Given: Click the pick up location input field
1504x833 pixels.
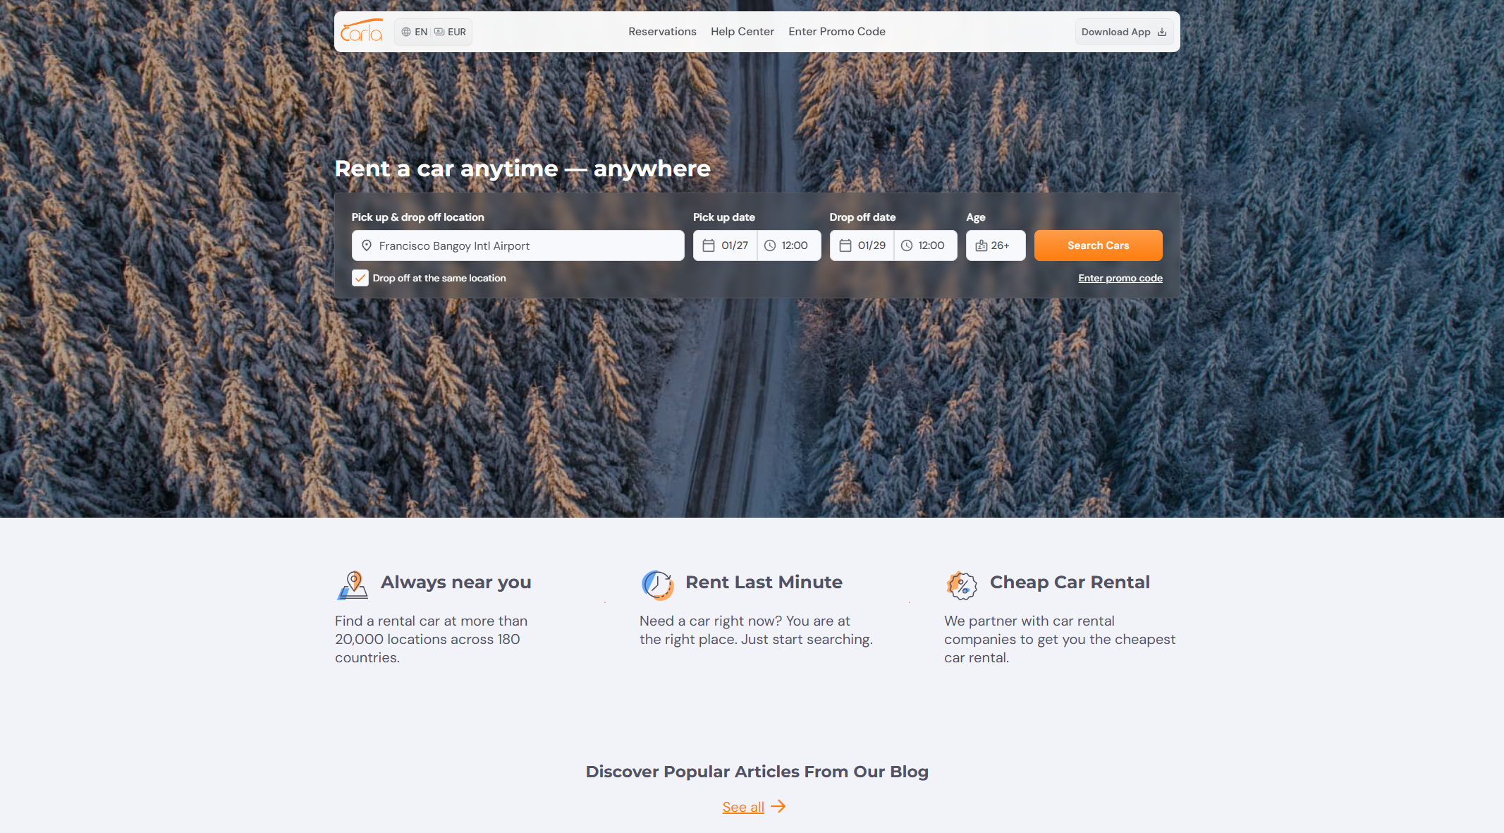Looking at the screenshot, I should click(518, 245).
